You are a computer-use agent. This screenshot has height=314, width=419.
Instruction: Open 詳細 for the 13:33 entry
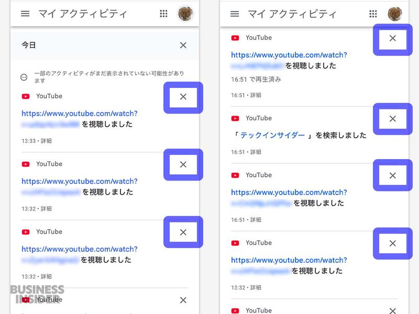pyautogui.click(x=46, y=141)
